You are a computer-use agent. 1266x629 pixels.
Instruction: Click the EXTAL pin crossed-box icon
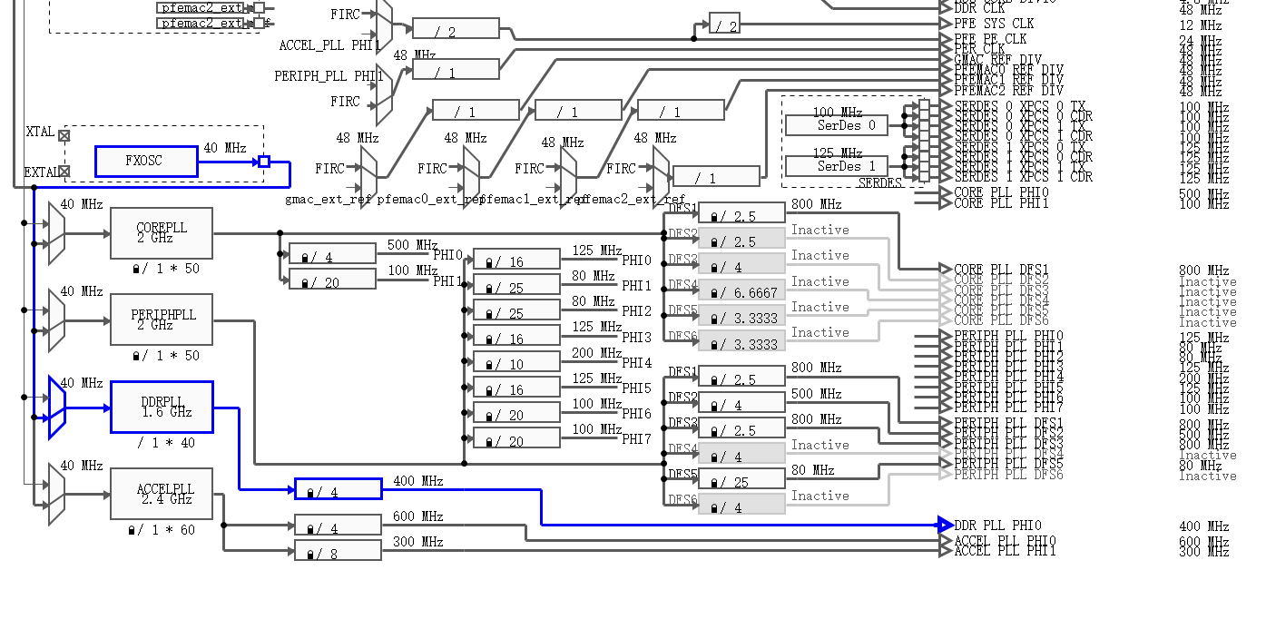(64, 171)
